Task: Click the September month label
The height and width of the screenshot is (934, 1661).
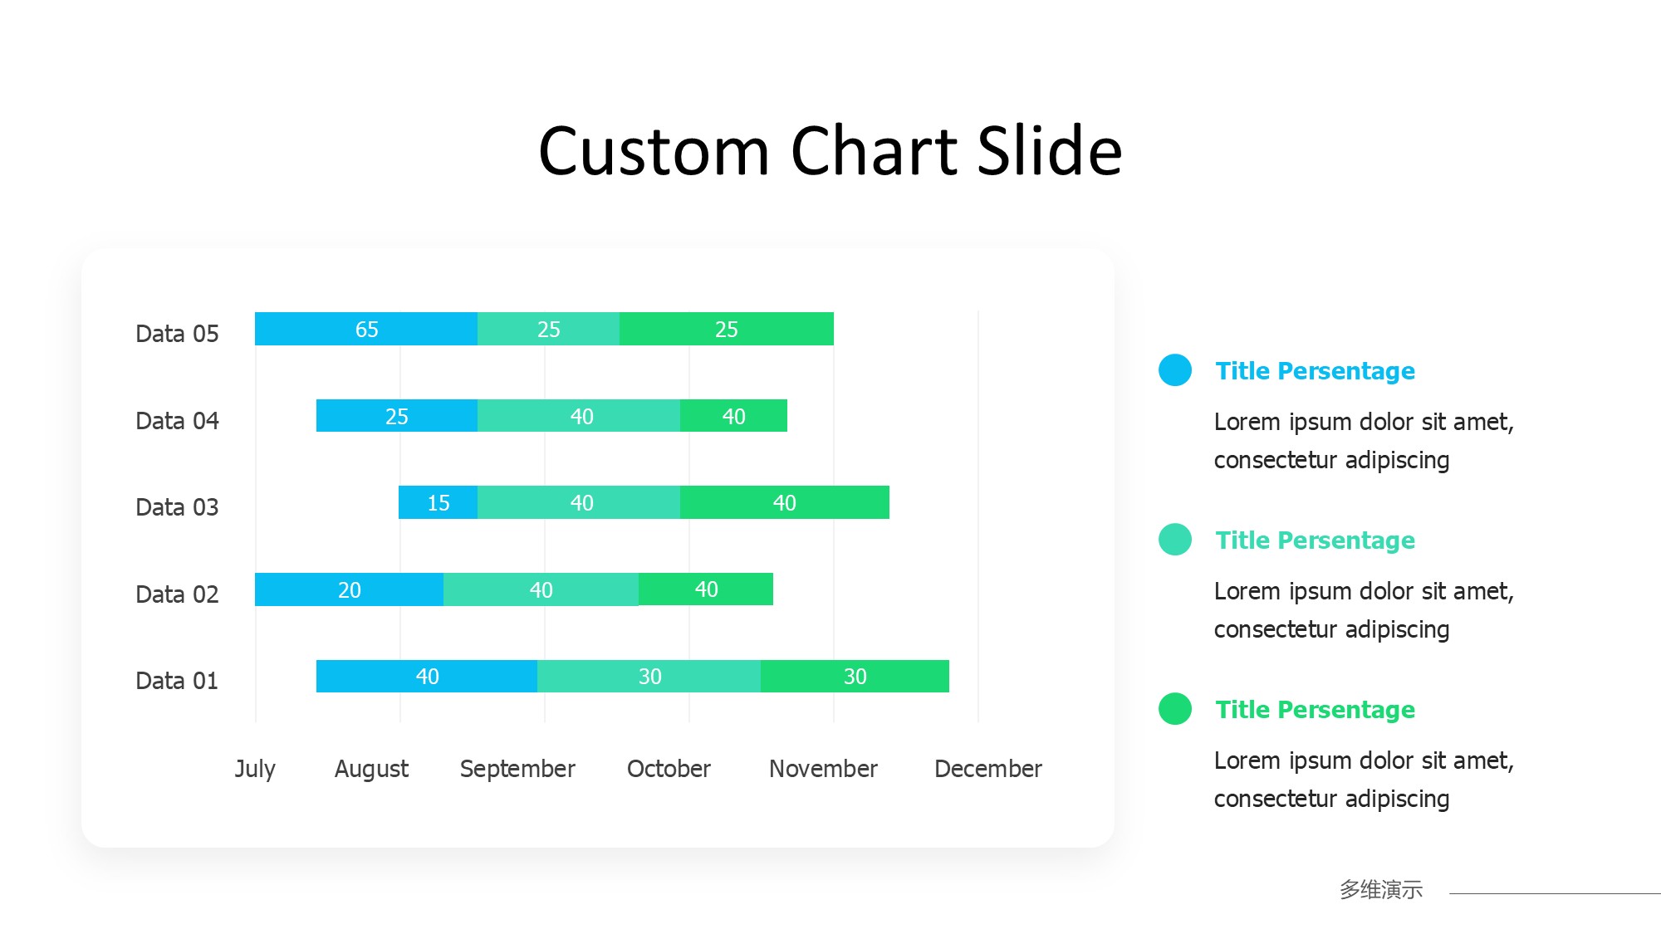Action: [x=517, y=769]
